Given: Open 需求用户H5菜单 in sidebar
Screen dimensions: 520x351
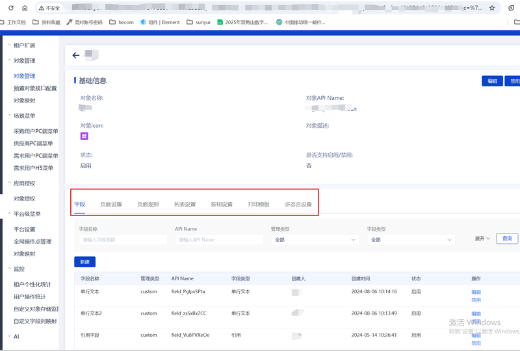Looking at the screenshot, I should 33,168.
